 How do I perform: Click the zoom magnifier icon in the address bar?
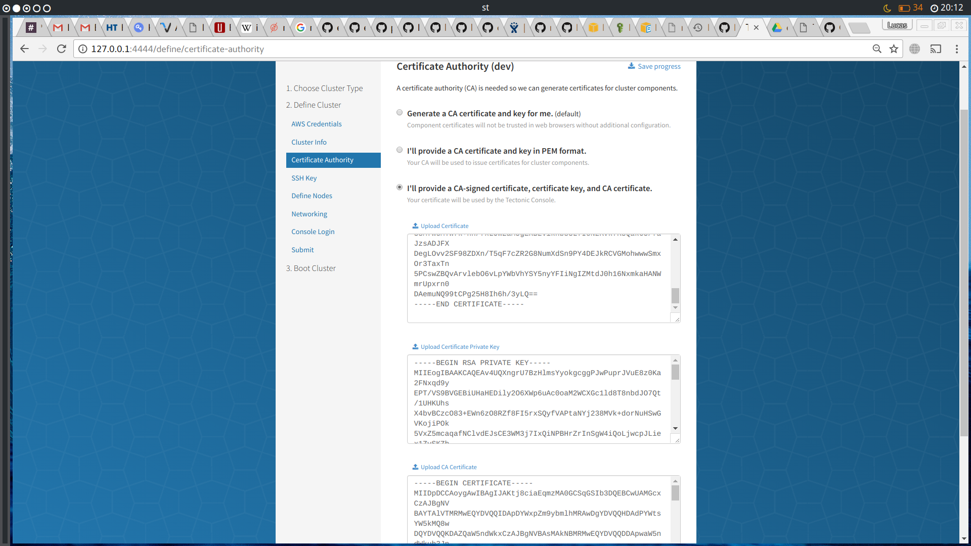(877, 49)
